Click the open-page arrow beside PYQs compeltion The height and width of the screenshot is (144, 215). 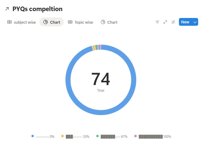tap(7, 9)
